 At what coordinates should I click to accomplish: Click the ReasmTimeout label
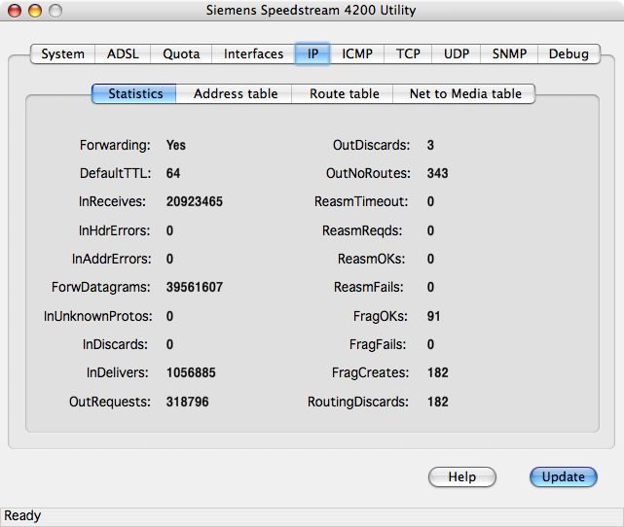pos(361,201)
